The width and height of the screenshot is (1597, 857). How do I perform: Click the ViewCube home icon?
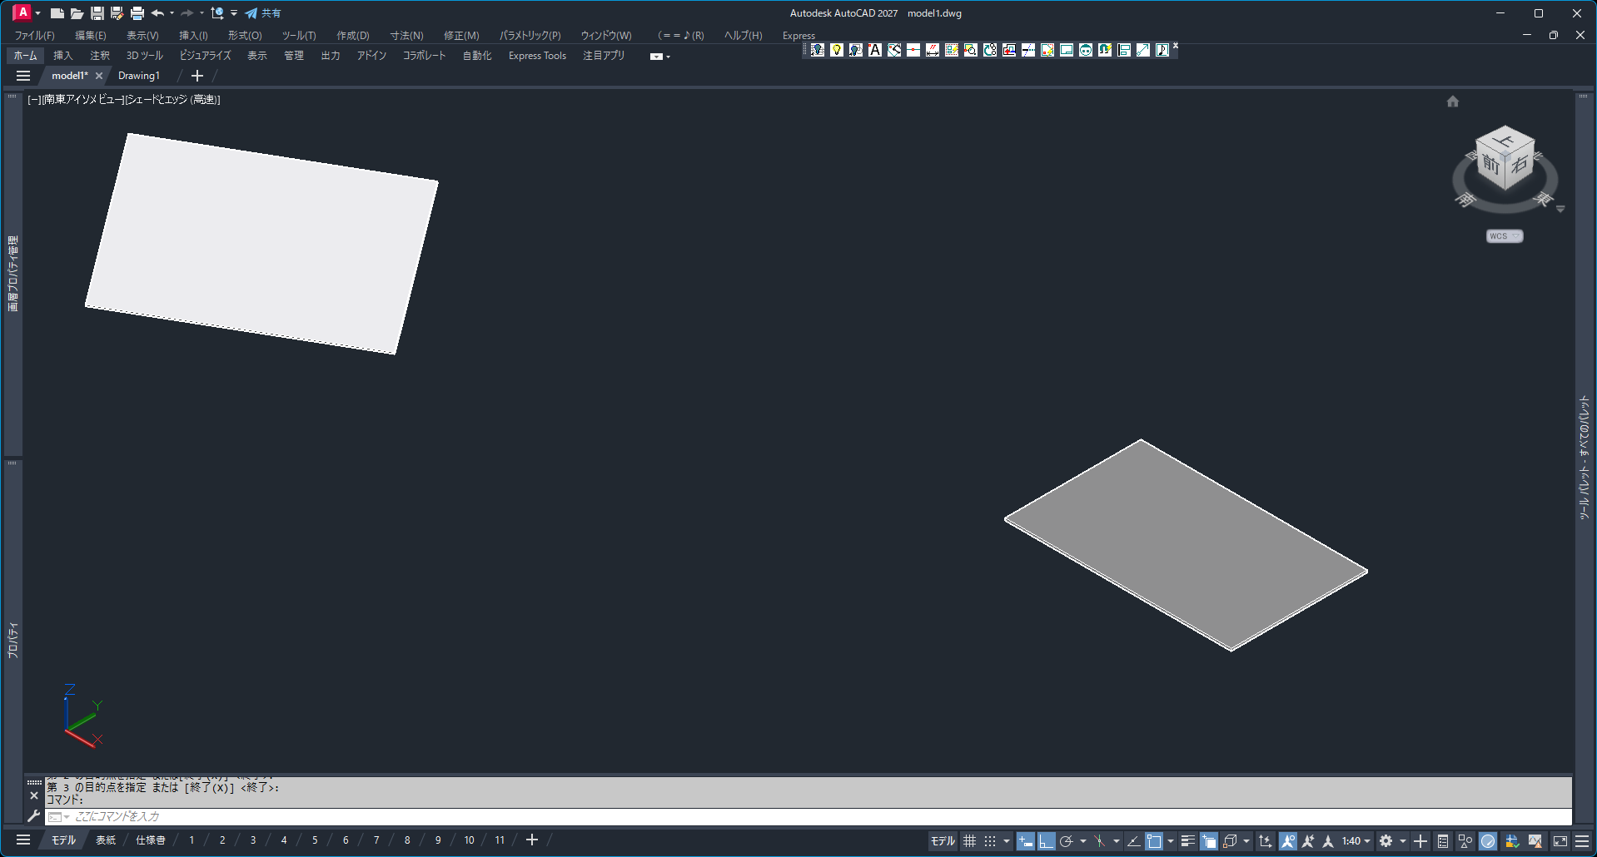(x=1453, y=102)
